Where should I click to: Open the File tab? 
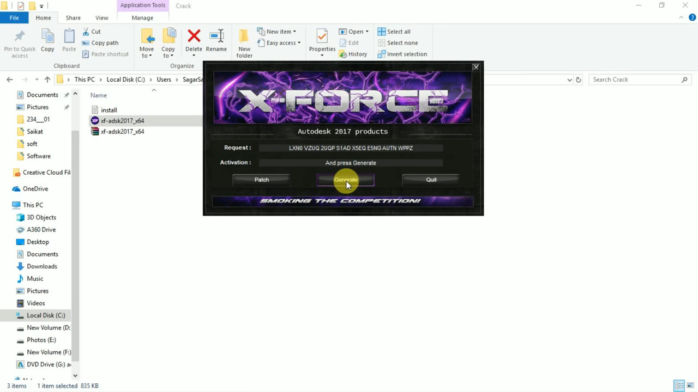(14, 18)
